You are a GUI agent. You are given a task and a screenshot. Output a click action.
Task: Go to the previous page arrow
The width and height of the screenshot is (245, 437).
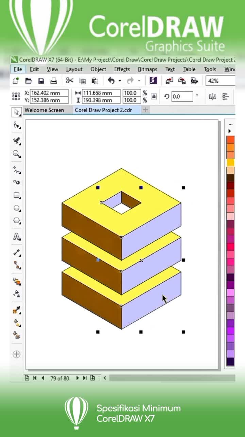point(43,378)
